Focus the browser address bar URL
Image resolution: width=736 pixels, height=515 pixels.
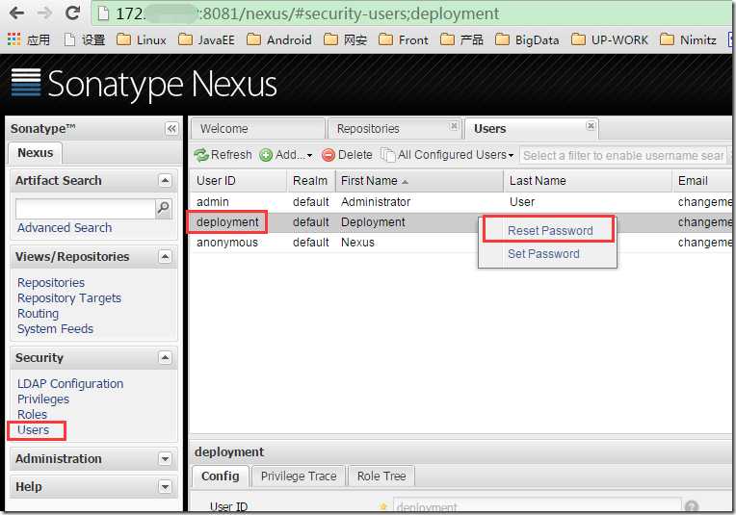[307, 13]
